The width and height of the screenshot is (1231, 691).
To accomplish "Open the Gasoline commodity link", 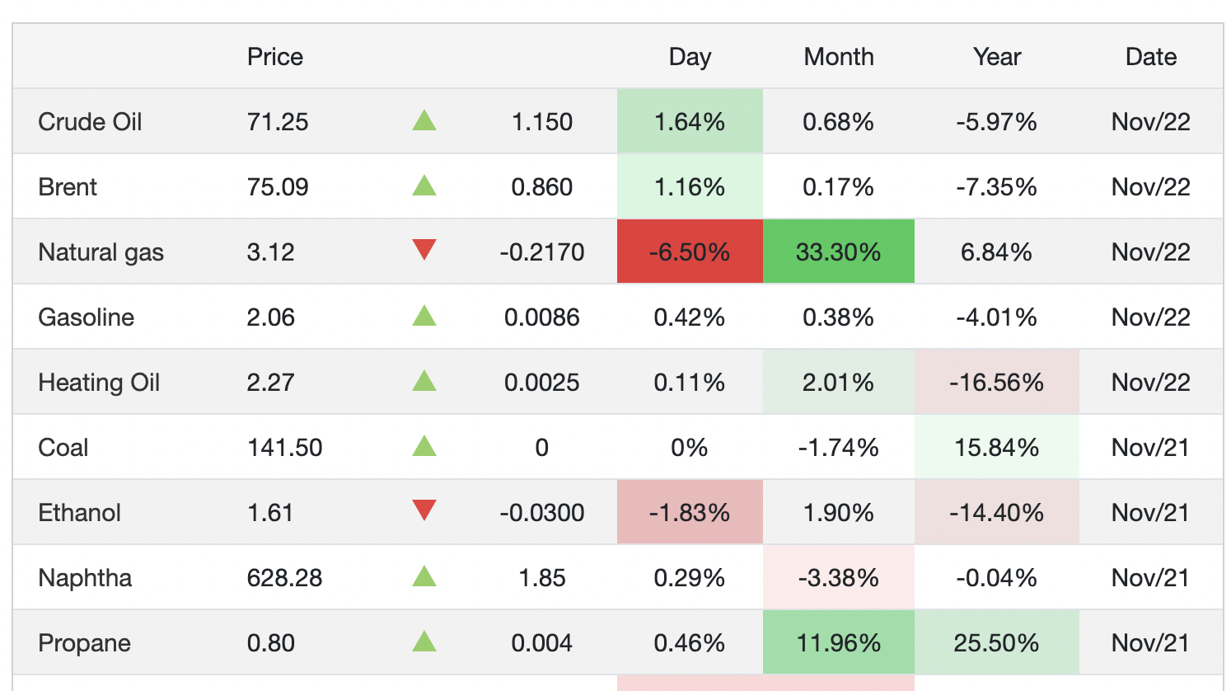I will tap(86, 317).
